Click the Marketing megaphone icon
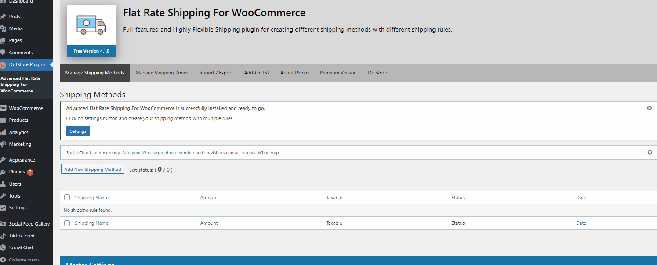This screenshot has width=657, height=265. tap(3, 144)
